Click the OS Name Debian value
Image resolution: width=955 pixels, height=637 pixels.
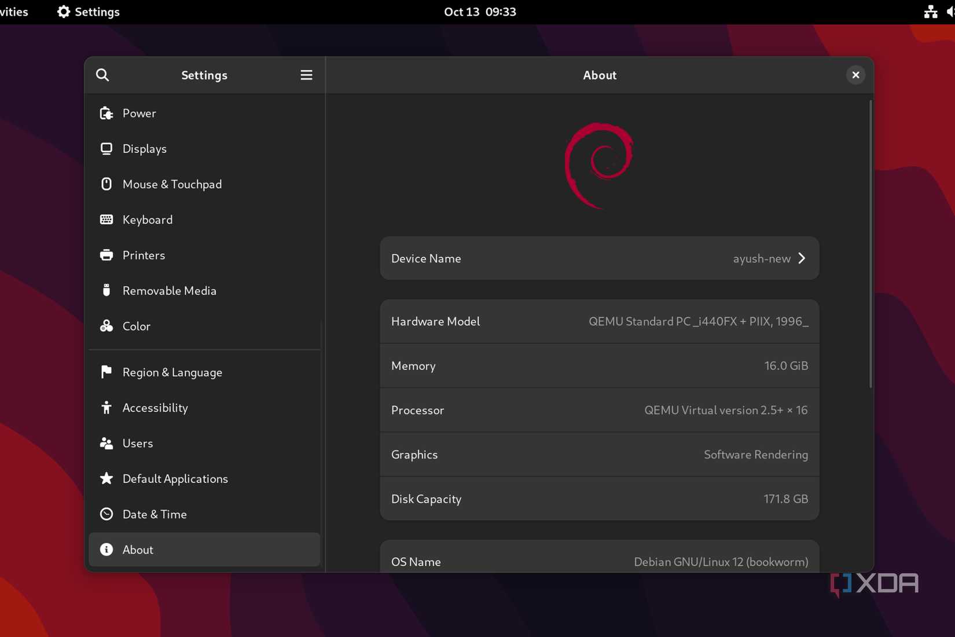coord(721,562)
